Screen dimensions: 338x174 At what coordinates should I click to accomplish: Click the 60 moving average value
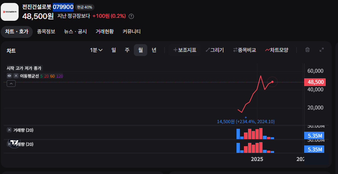point(52,76)
